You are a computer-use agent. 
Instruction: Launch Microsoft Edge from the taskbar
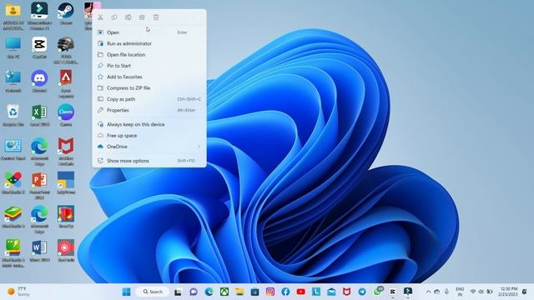point(209,292)
